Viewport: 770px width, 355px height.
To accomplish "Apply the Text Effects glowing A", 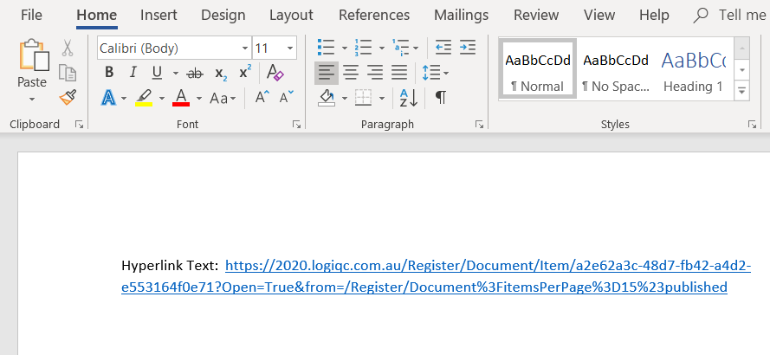I will pyautogui.click(x=109, y=98).
